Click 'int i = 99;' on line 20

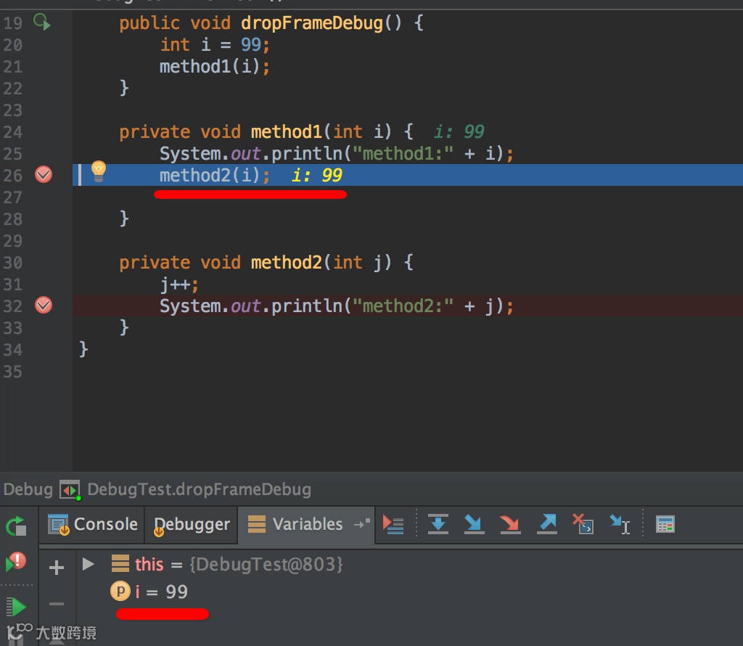pyautogui.click(x=215, y=44)
